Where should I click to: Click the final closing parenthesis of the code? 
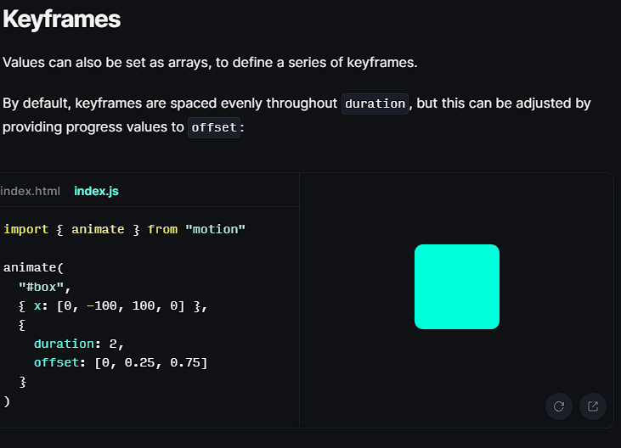[7, 400]
